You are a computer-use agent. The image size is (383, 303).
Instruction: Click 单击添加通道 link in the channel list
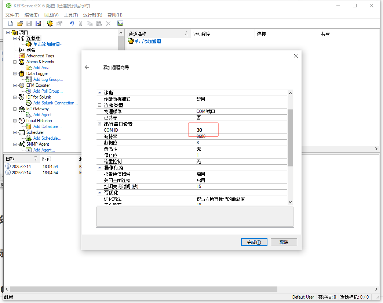tap(149, 41)
